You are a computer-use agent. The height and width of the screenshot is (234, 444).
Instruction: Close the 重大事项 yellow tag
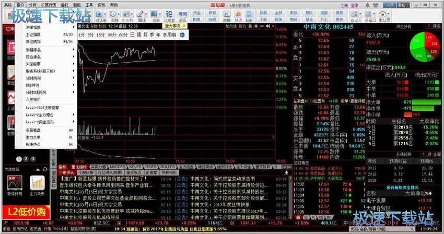pyautogui.click(x=184, y=26)
